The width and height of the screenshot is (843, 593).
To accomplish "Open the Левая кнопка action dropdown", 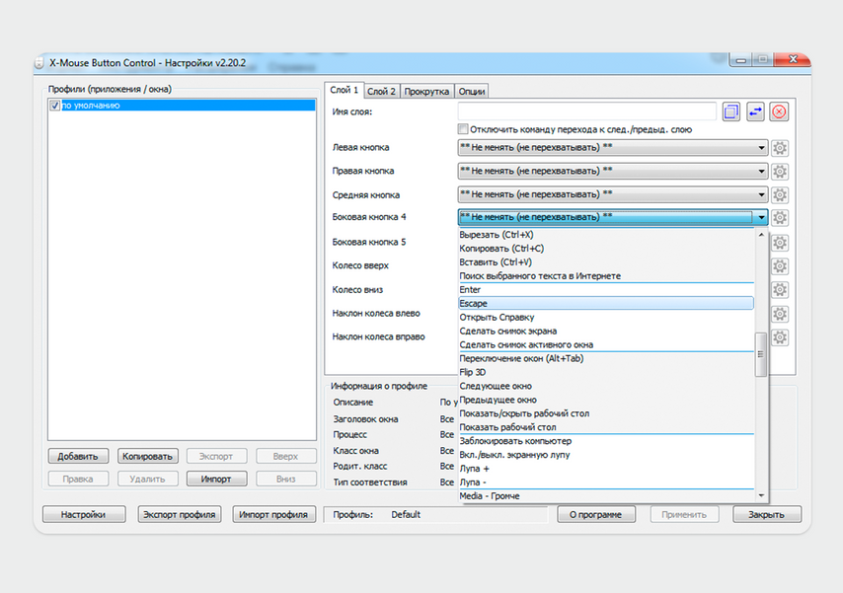I will pos(612,147).
